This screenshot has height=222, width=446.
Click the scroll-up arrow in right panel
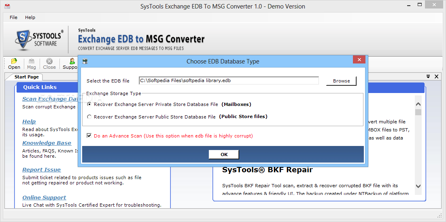pos(418,104)
